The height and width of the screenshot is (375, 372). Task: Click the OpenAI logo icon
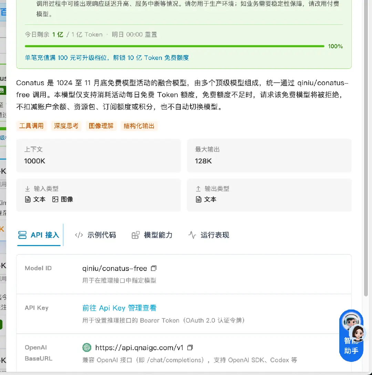coord(87,347)
